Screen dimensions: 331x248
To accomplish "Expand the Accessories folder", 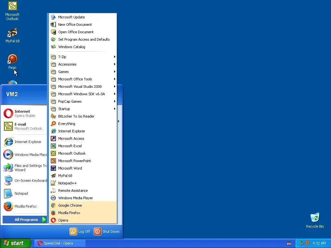I will click(83, 64).
